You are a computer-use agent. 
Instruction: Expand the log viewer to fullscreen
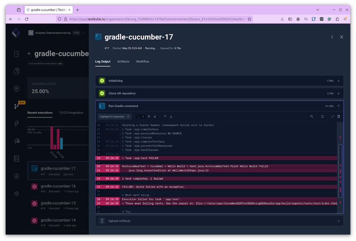coord(332,117)
